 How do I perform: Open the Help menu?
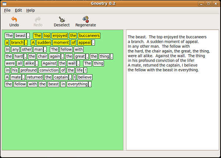[31, 10]
